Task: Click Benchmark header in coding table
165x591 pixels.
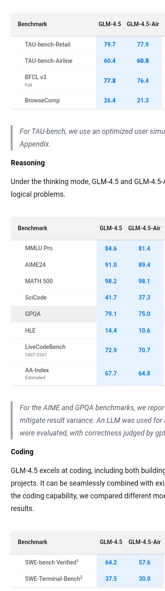Action: [33, 542]
